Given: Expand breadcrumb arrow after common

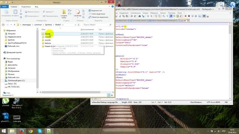Looking at the screenshot, I should (43, 25).
